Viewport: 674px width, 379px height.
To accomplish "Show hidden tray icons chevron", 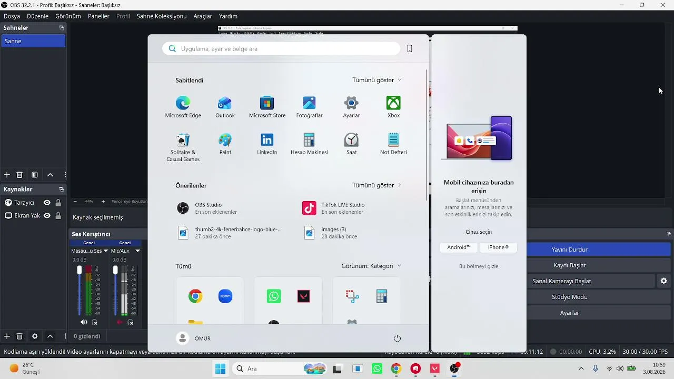I will pos(581,368).
